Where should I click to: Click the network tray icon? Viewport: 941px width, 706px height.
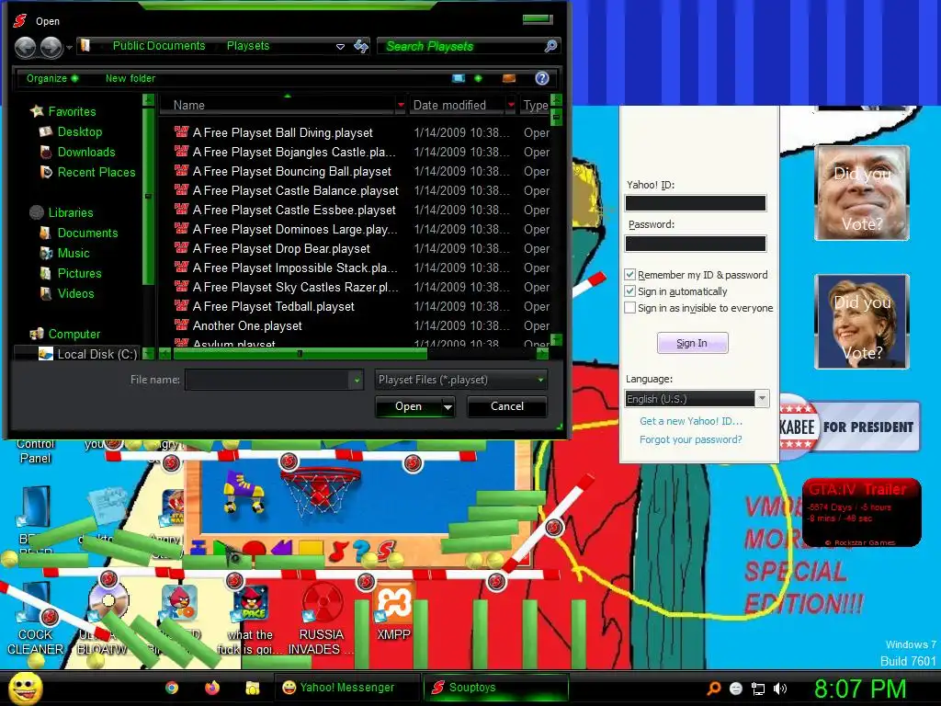tap(758, 689)
